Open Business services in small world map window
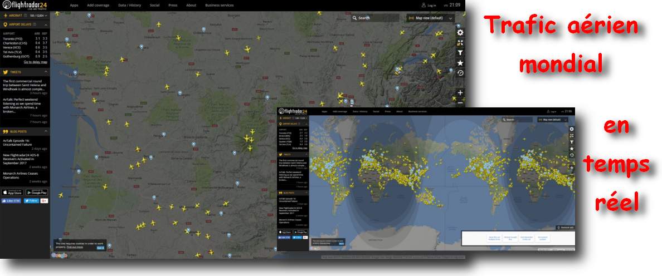The width and height of the screenshot is (662, 276). pyautogui.click(x=417, y=112)
